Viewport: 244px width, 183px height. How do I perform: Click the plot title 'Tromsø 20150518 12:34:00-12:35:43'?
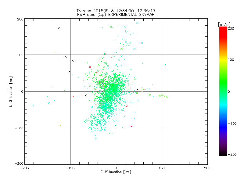(x=116, y=11)
